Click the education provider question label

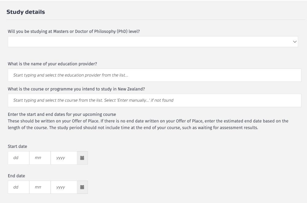tap(54, 64)
